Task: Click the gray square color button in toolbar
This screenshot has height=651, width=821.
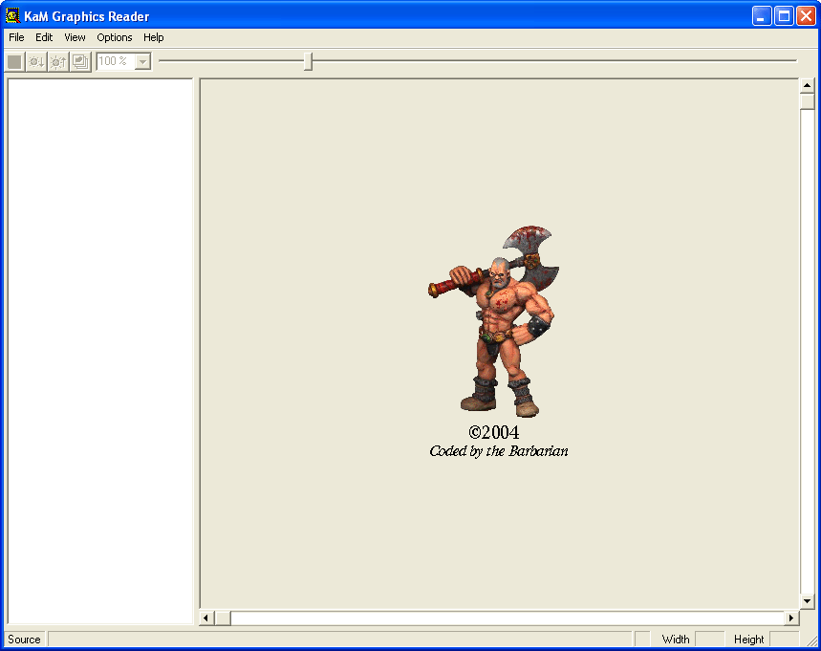Action: click(14, 61)
